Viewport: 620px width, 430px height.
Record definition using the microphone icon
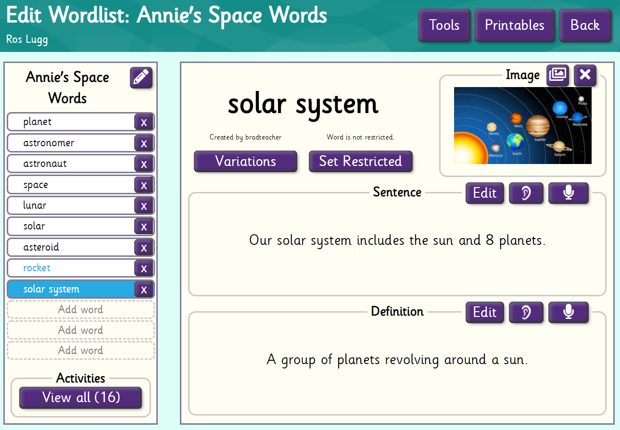point(568,313)
